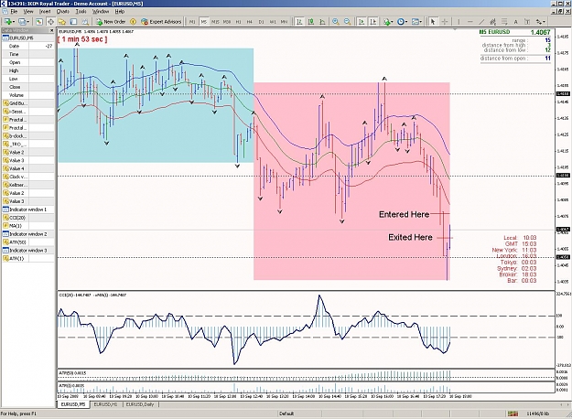572x419 pixels.
Task: Click the Default profile status bar text
Action: pos(286,414)
